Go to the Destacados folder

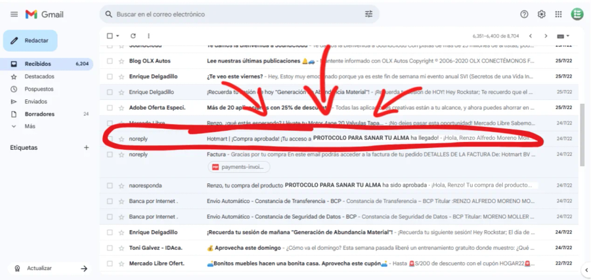pos(39,76)
